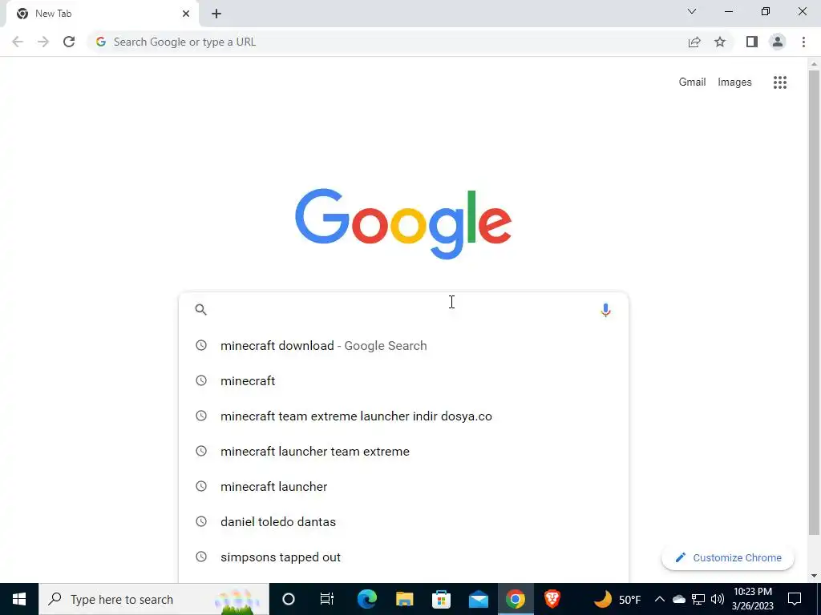This screenshot has width=821, height=615.
Task: Click the voice search microphone icon
Action: [605, 310]
